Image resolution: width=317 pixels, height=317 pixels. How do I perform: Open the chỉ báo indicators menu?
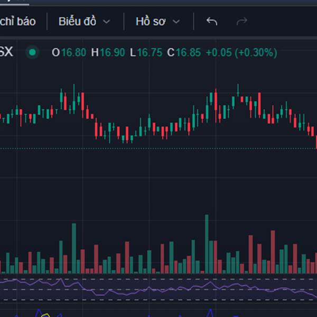(18, 22)
